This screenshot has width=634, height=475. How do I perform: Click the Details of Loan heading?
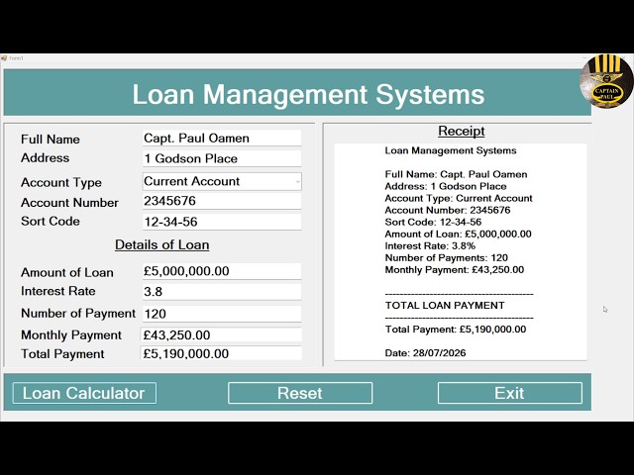point(161,244)
